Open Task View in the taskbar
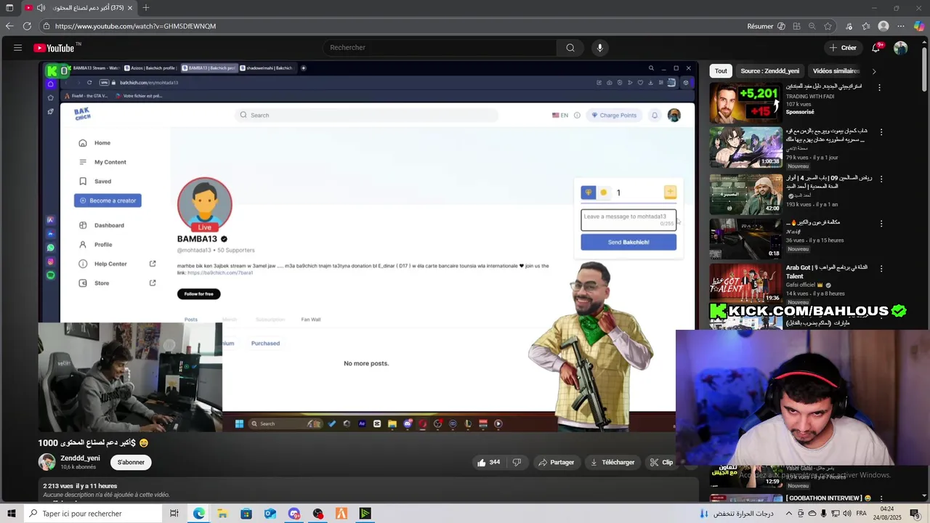 [x=174, y=514]
